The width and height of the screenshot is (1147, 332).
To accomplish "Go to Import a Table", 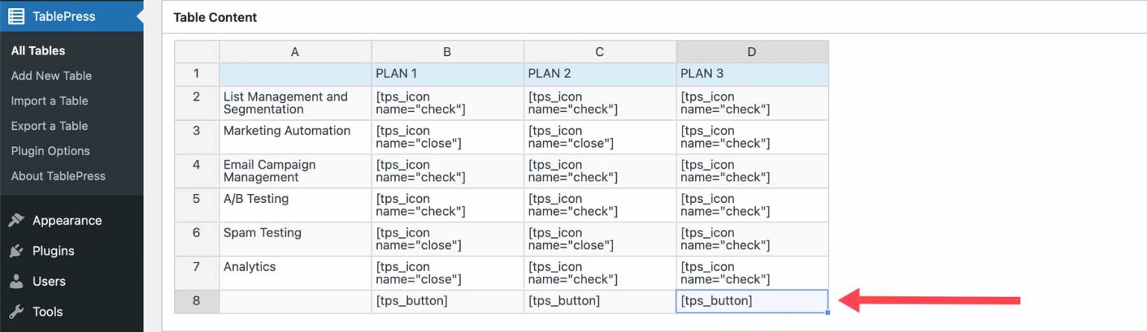I will coord(49,101).
